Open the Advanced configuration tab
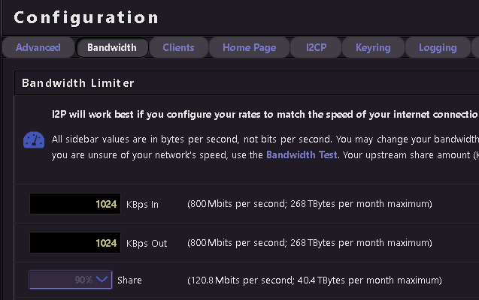The width and height of the screenshot is (479, 300). [x=38, y=47]
